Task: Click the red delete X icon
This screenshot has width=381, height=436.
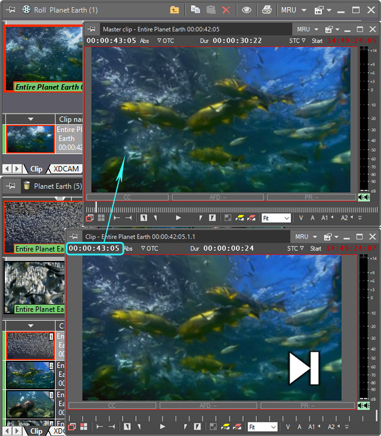Action: pos(226,10)
